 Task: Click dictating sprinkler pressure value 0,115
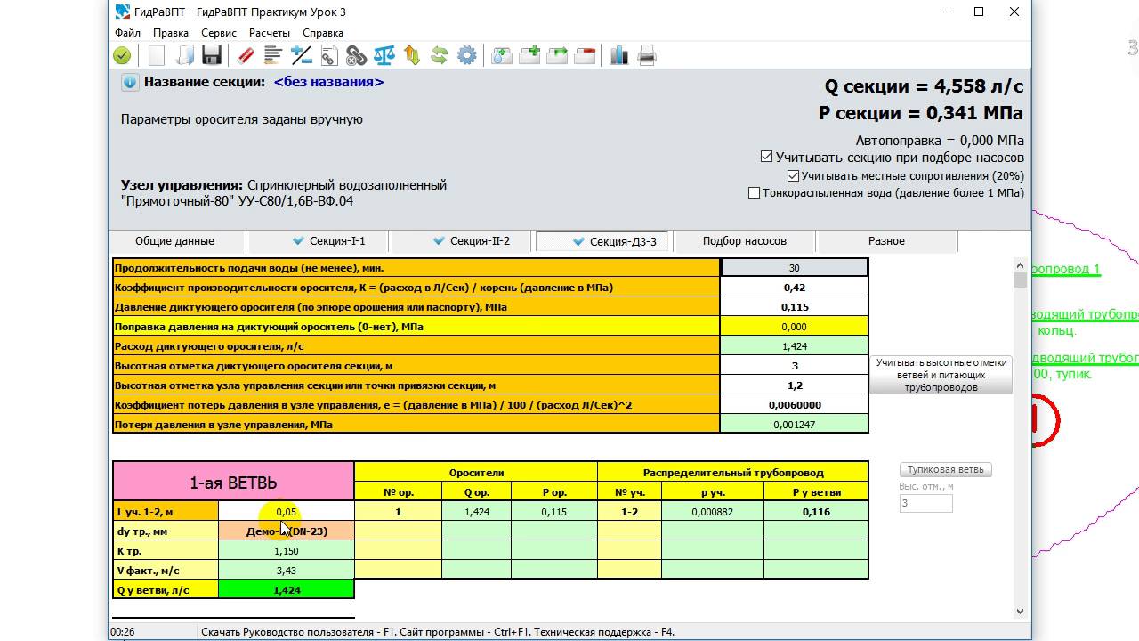pyautogui.click(x=794, y=307)
